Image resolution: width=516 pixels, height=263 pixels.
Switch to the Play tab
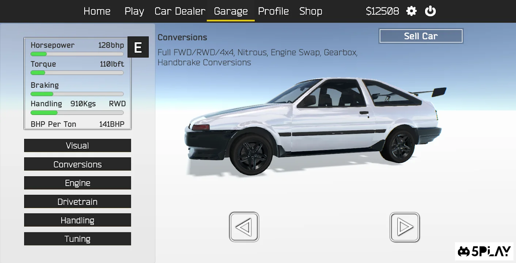(x=134, y=11)
